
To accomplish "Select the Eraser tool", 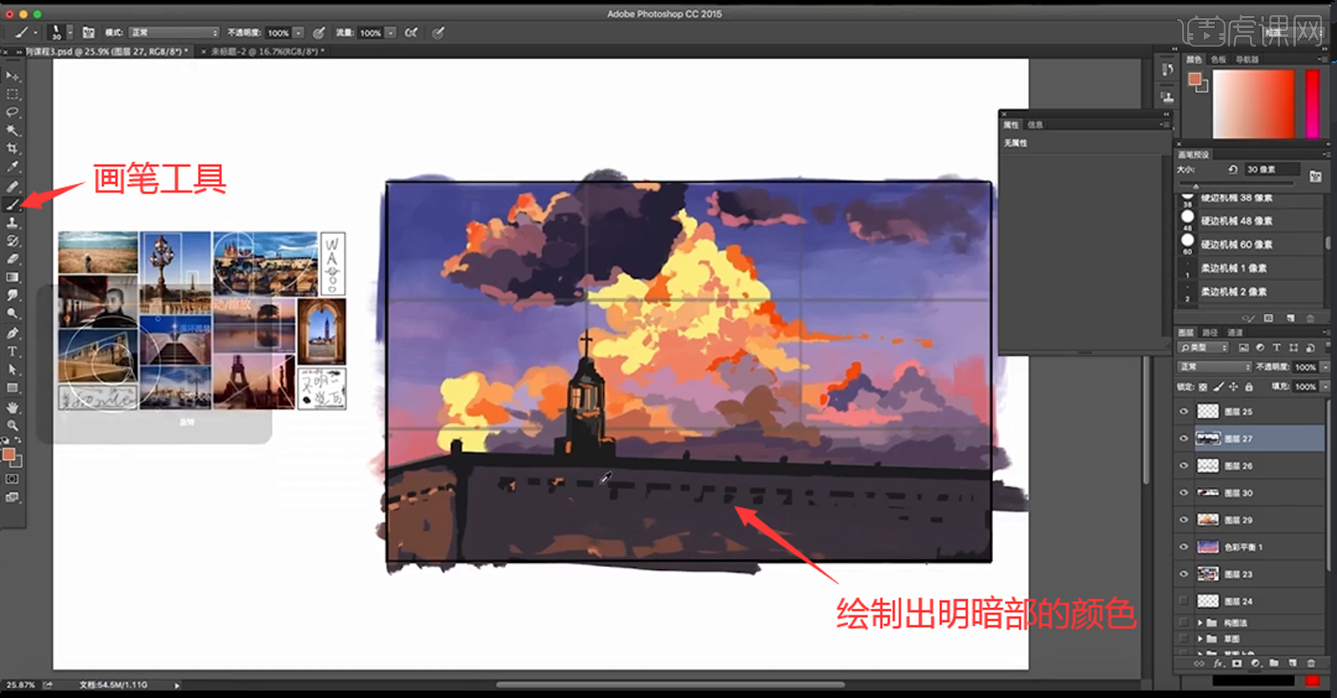I will click(13, 259).
